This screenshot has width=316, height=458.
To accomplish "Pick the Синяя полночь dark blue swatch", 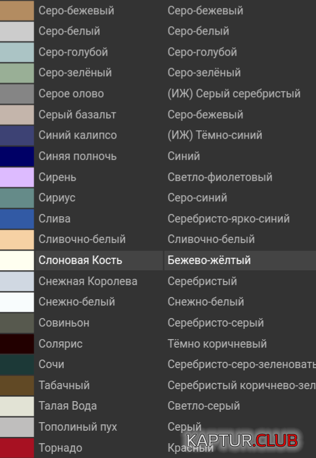I will point(17,156).
